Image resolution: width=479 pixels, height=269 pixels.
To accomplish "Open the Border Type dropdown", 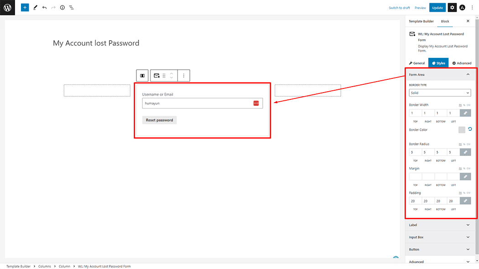I will click(440, 93).
